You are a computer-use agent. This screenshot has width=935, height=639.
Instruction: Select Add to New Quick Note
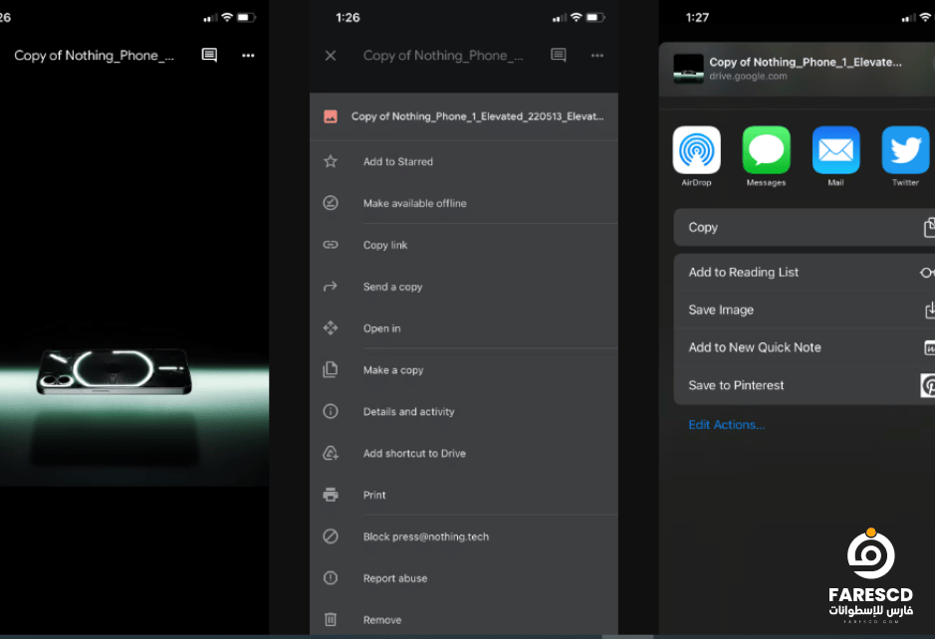click(x=805, y=347)
